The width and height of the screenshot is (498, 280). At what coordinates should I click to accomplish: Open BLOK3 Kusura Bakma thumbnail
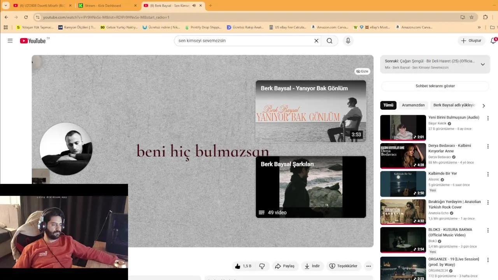coord(403,240)
